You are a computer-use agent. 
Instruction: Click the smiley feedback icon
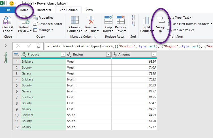[12, 3]
